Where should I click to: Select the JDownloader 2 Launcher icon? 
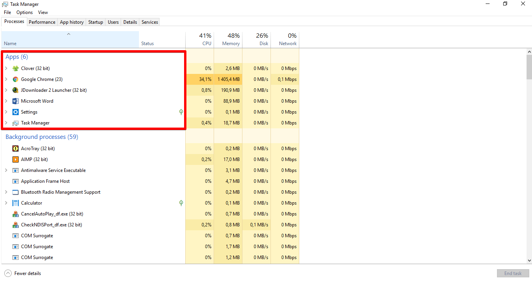point(16,90)
